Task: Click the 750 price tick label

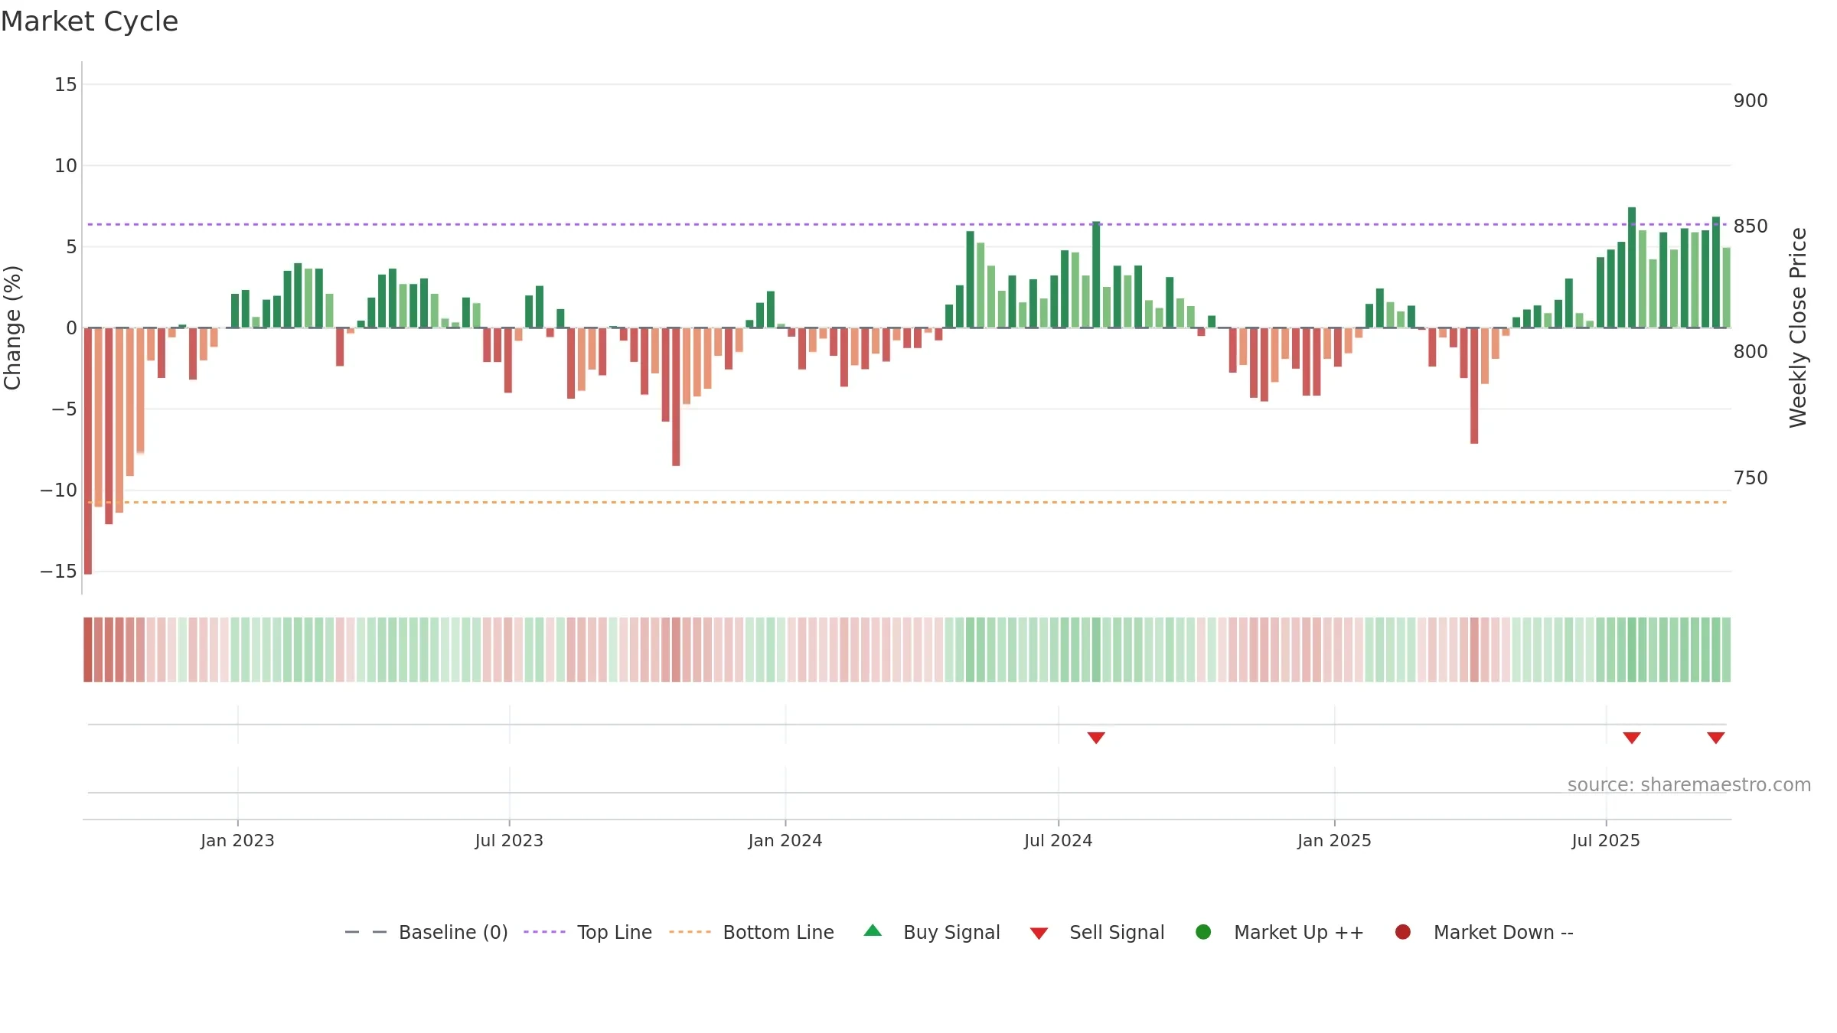Action: coord(1751,478)
